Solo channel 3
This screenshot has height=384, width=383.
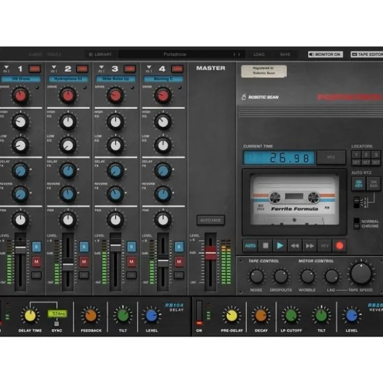pos(131,247)
